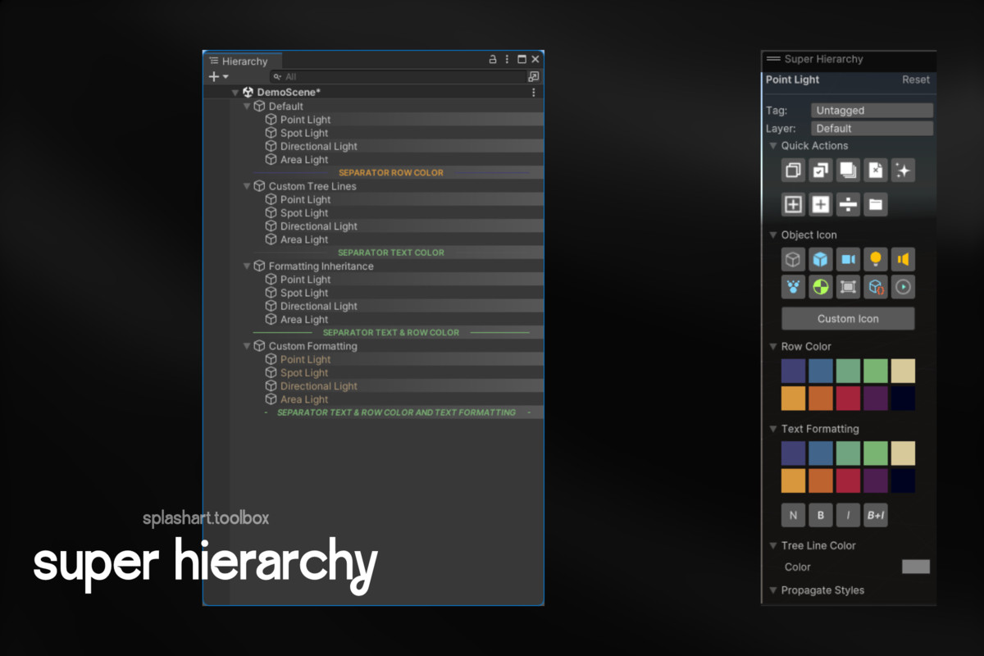This screenshot has height=656, width=984.
Task: Click the Reset button for Point Light
Action: 916,80
